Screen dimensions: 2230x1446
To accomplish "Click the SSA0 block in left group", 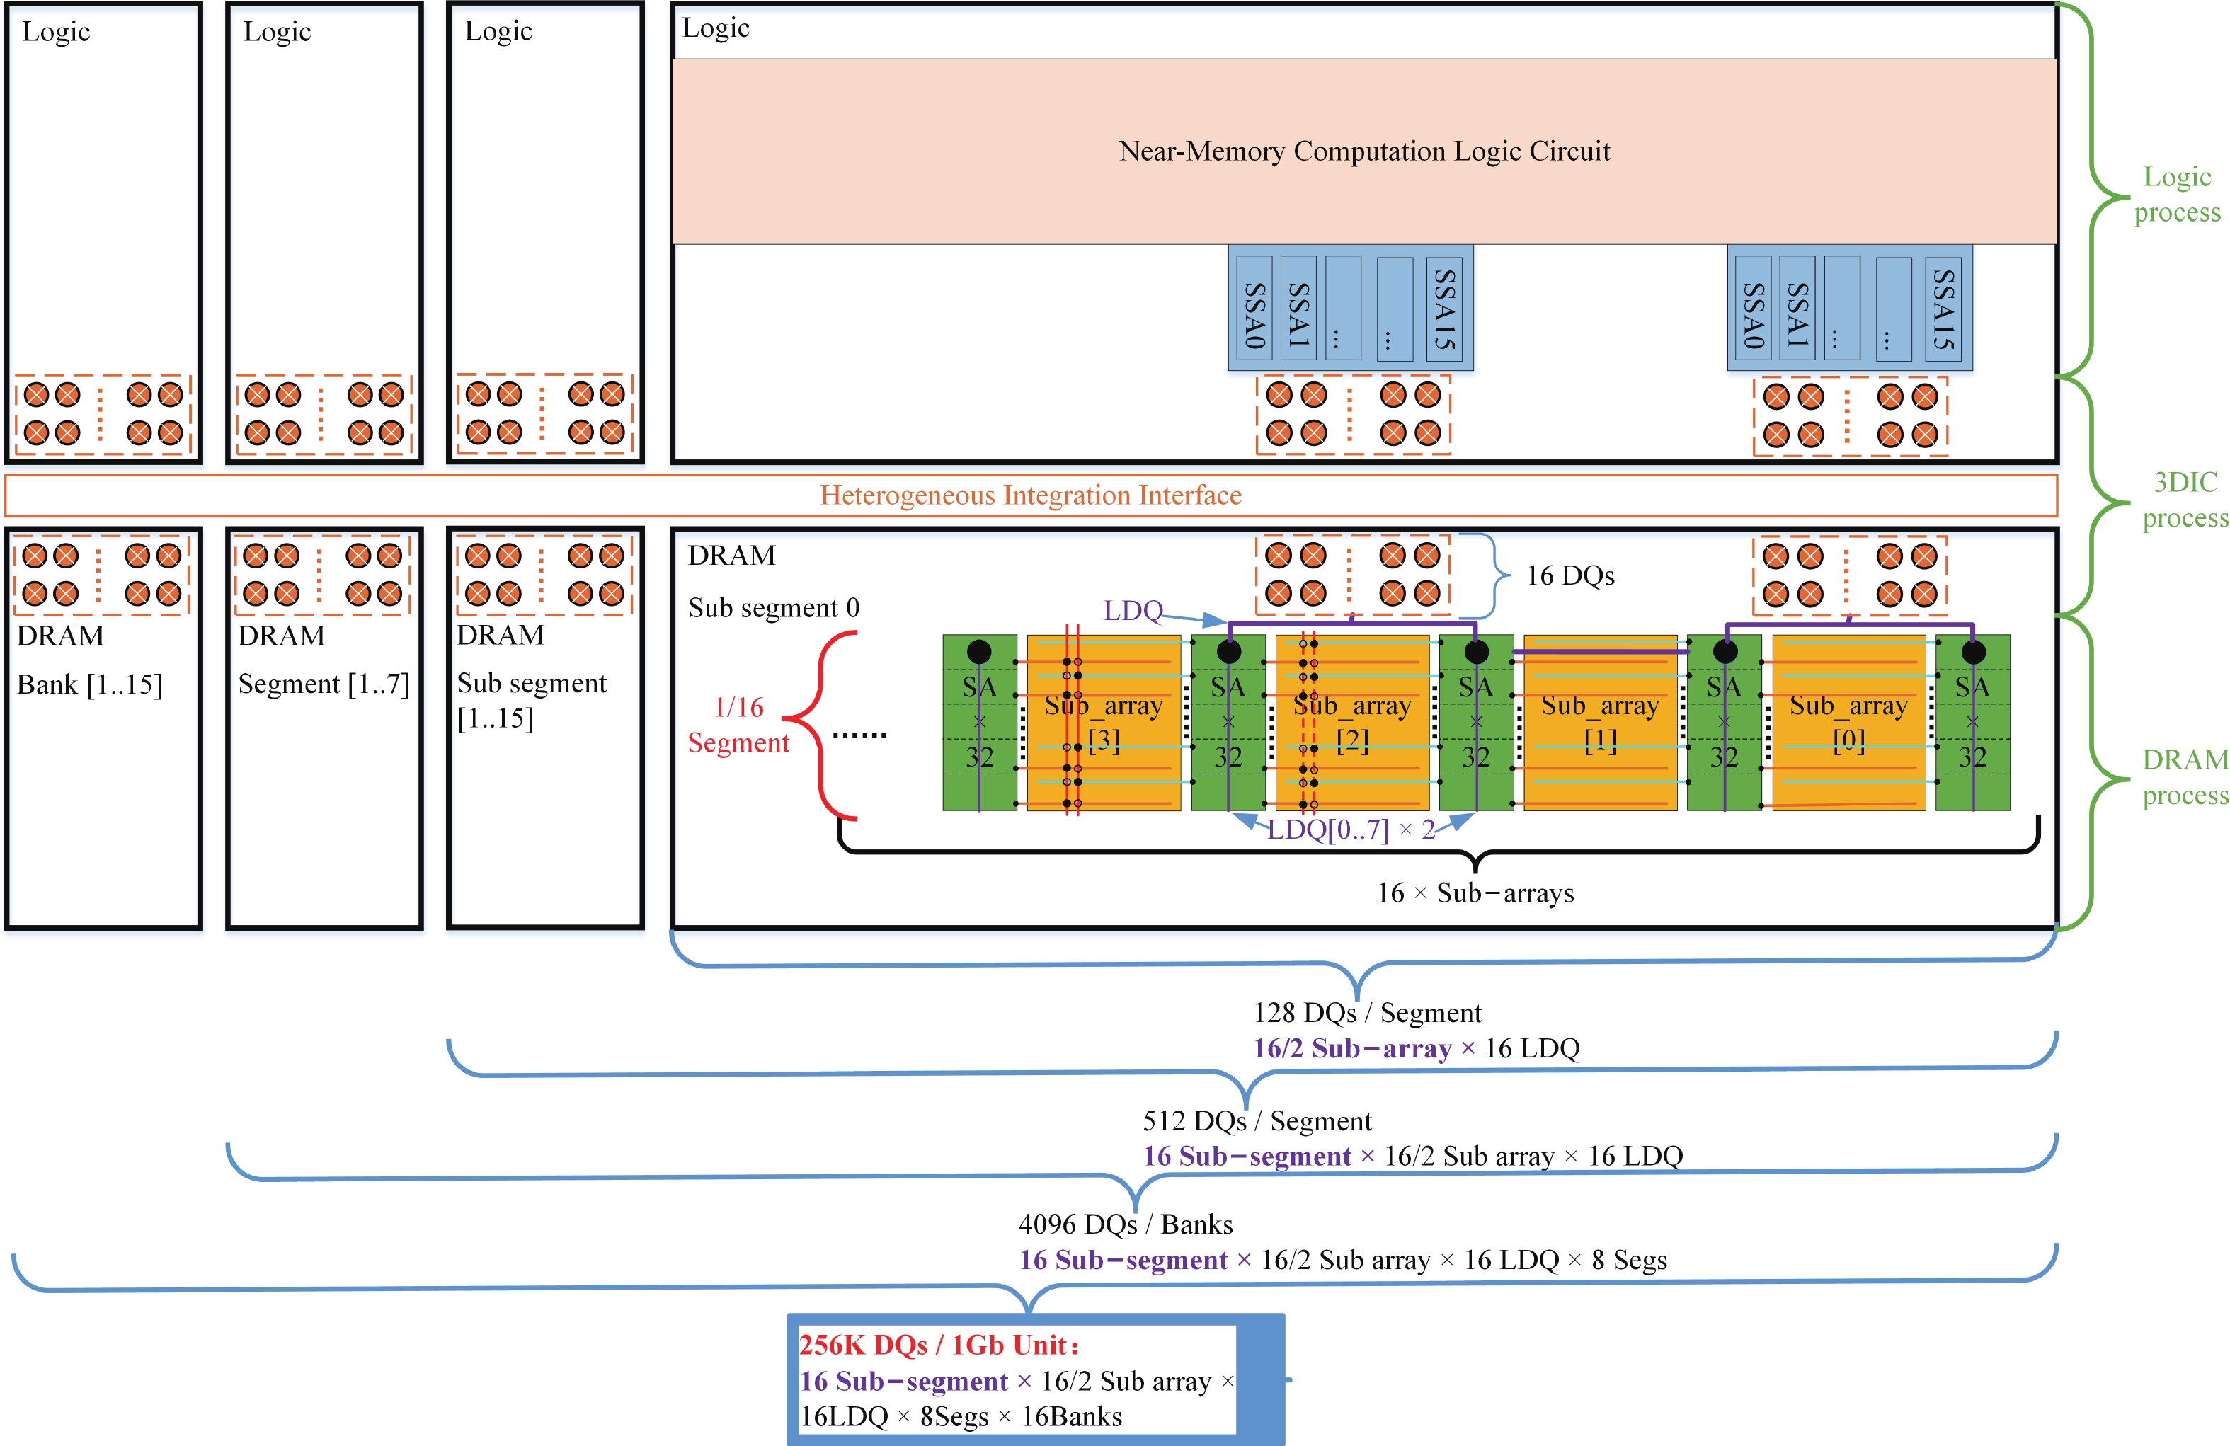I will pyautogui.click(x=1254, y=309).
